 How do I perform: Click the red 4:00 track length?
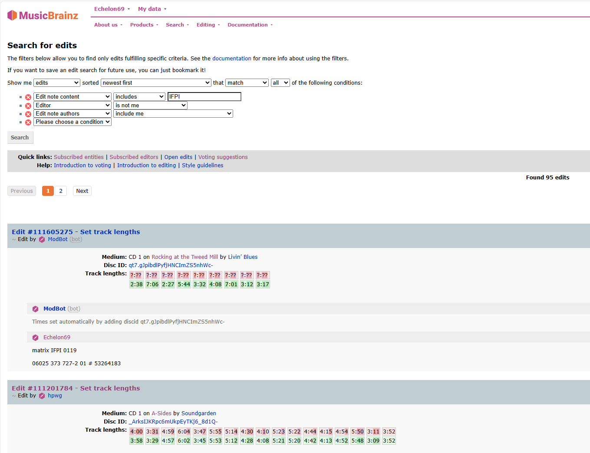point(136,432)
